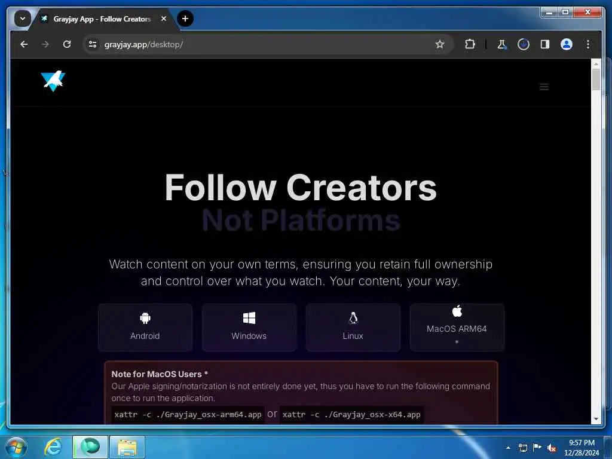Screen dimensions: 612x459
Task: Open Chrome Labs flask icon
Action: (501, 44)
